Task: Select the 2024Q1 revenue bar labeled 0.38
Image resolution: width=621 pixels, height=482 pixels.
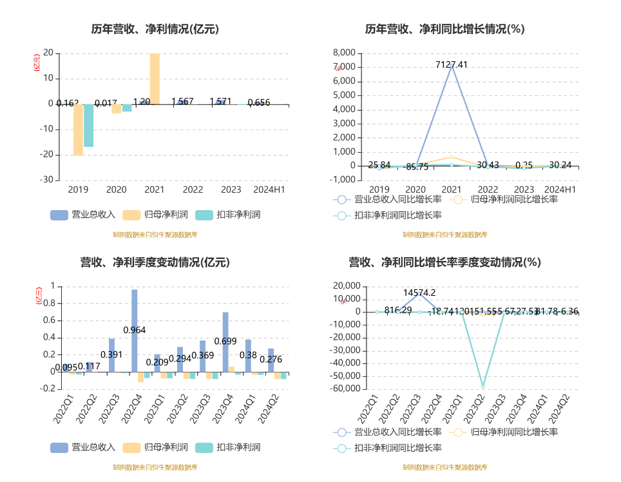Action: [x=248, y=356]
